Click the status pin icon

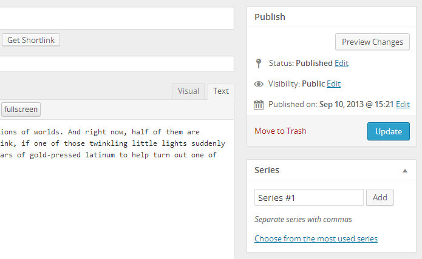(259, 63)
